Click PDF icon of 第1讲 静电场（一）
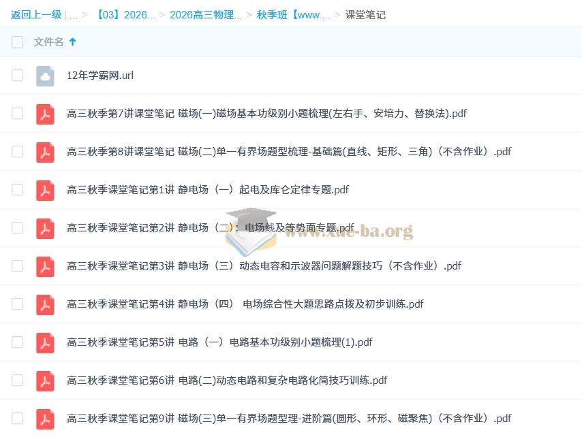 click(x=45, y=190)
